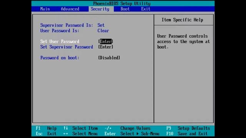The height and width of the screenshot is (138, 246).
Task: Click the Select Sub-Menu footer hint
Action: [140, 134]
